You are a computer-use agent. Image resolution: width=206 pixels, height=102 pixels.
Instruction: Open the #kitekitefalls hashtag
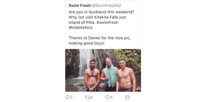(x=81, y=28)
